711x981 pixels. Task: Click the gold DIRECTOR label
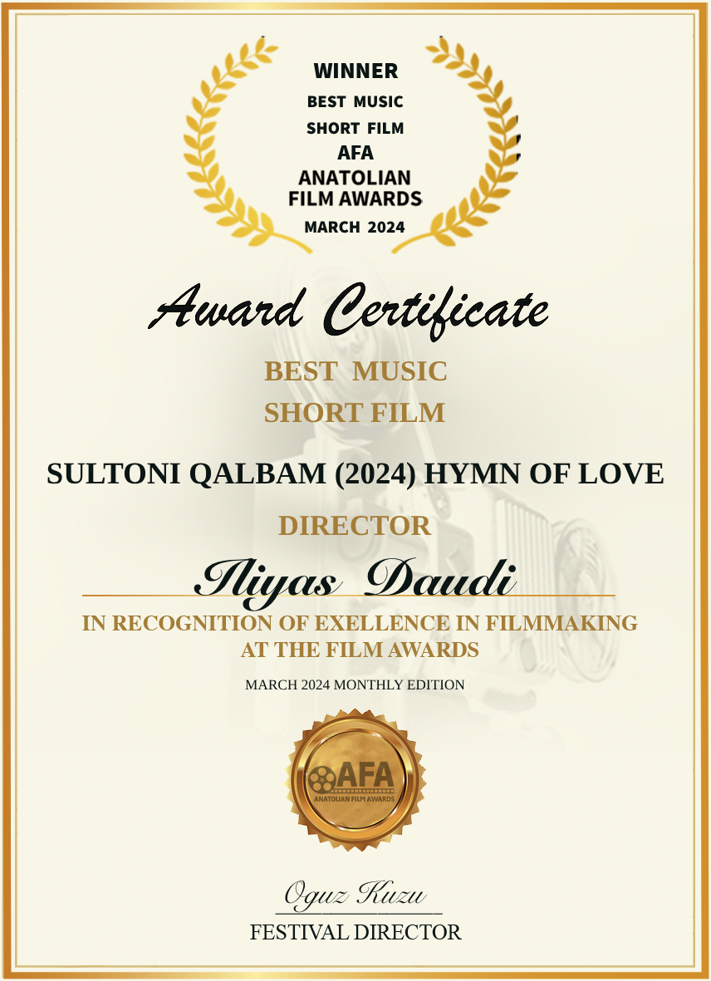coord(355,526)
